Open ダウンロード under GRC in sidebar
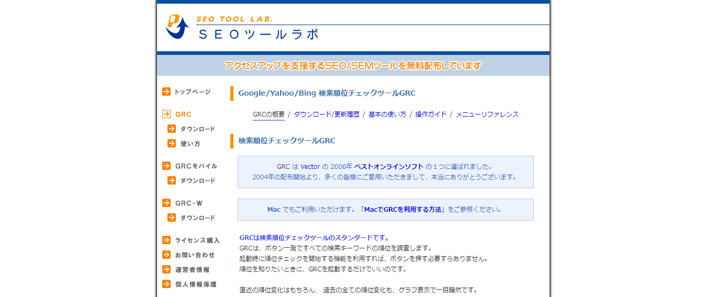This screenshot has width=706, height=297. (x=198, y=129)
